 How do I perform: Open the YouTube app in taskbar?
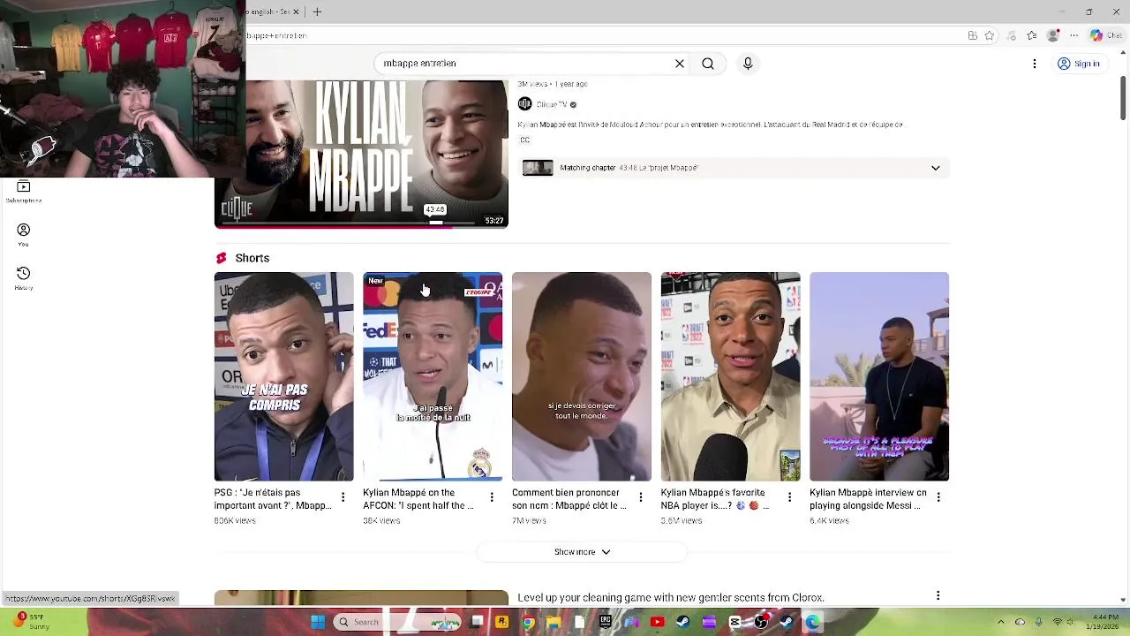[657, 622]
